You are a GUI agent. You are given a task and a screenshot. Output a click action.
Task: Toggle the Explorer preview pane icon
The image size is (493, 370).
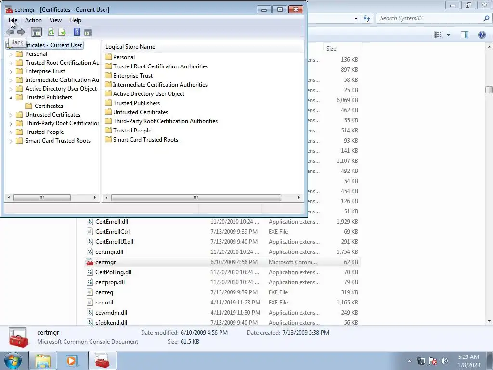[x=465, y=35]
